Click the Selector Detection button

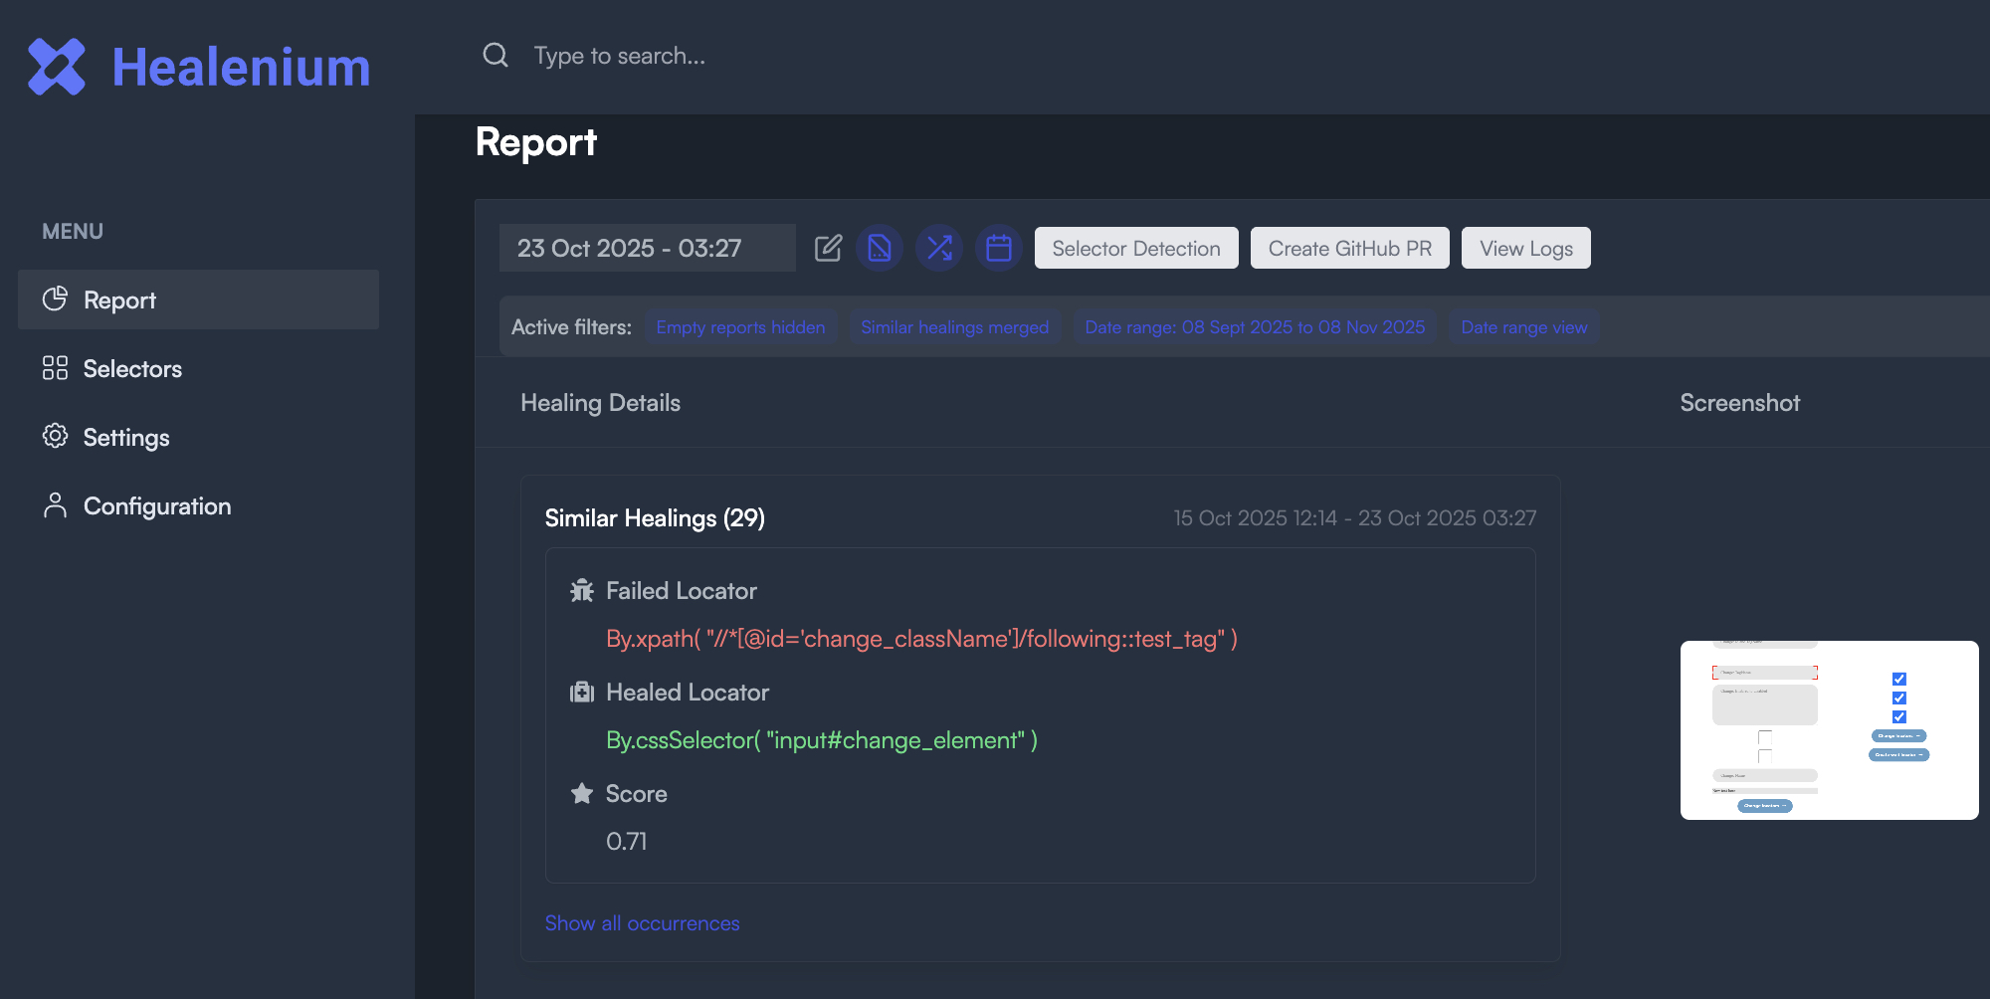point(1136,248)
